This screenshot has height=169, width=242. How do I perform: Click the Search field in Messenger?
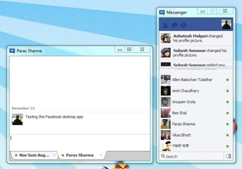point(191,156)
